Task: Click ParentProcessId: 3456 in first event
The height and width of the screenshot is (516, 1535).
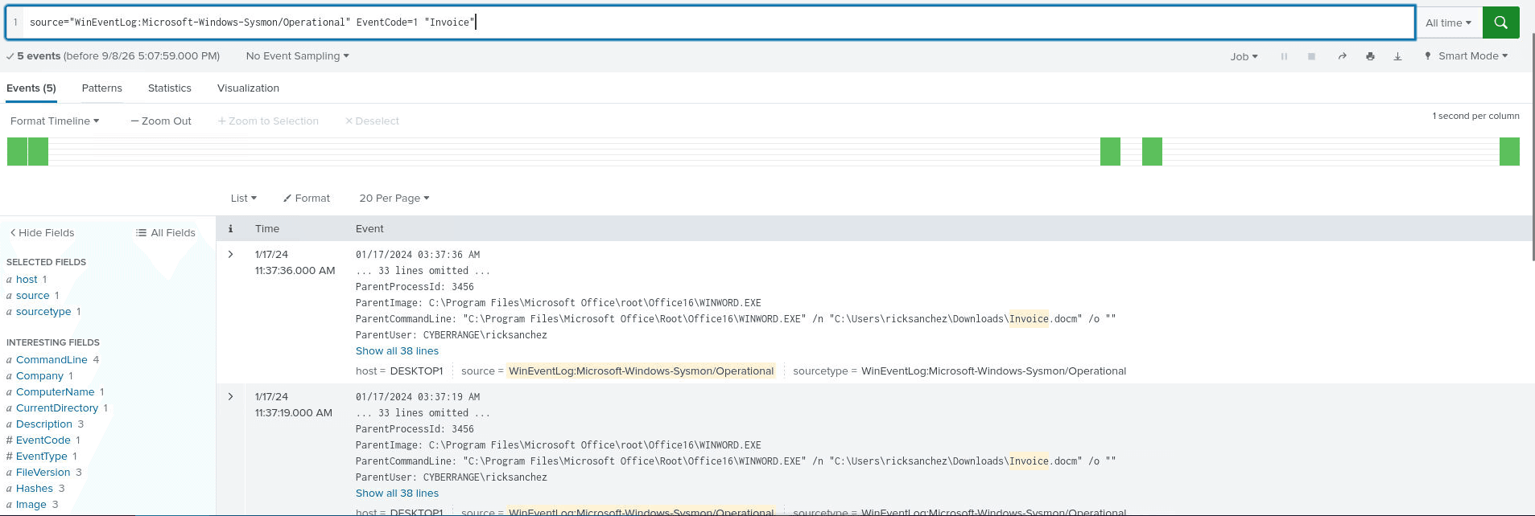Action: point(415,287)
